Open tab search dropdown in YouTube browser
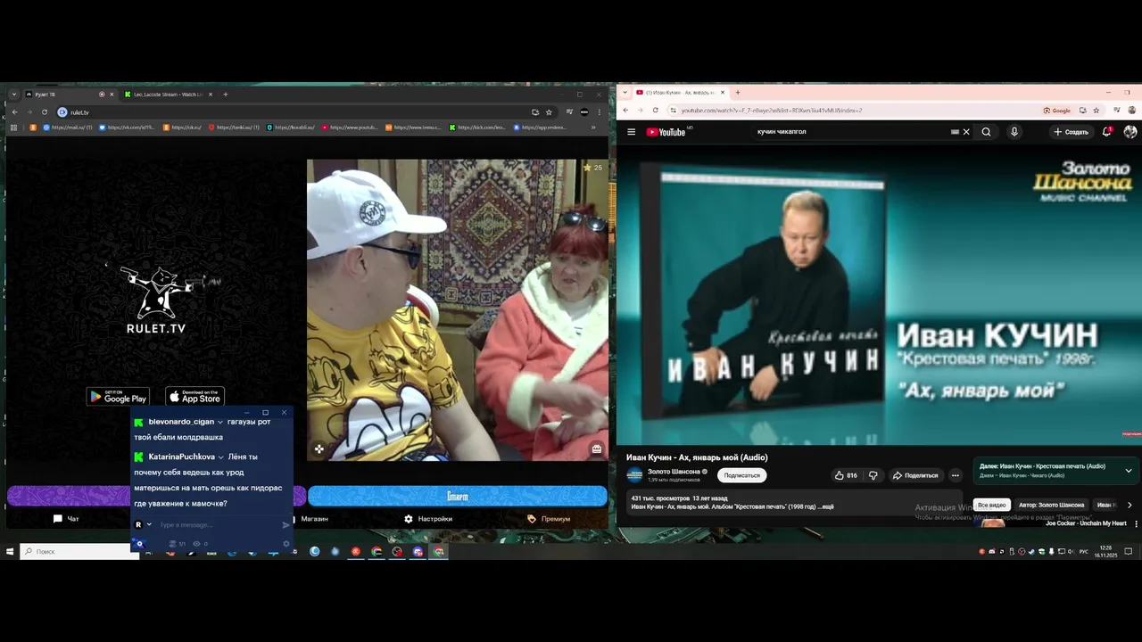1142x642 pixels. (x=625, y=93)
